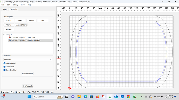Click the Show Simulation button
Screen dimensions: 179x100
point(28,74)
